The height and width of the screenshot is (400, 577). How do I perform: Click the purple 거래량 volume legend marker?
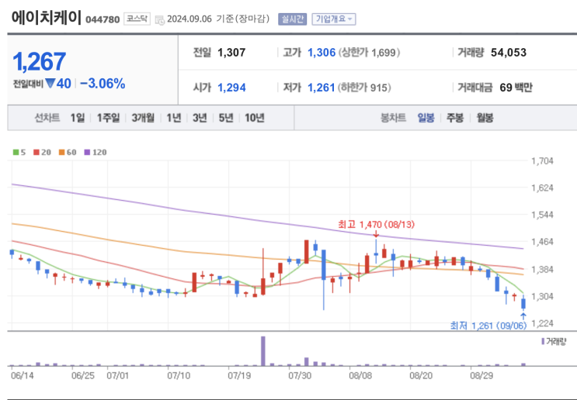[x=543, y=342]
